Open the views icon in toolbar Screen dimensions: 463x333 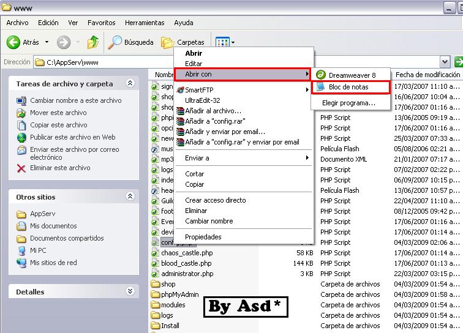pos(222,42)
